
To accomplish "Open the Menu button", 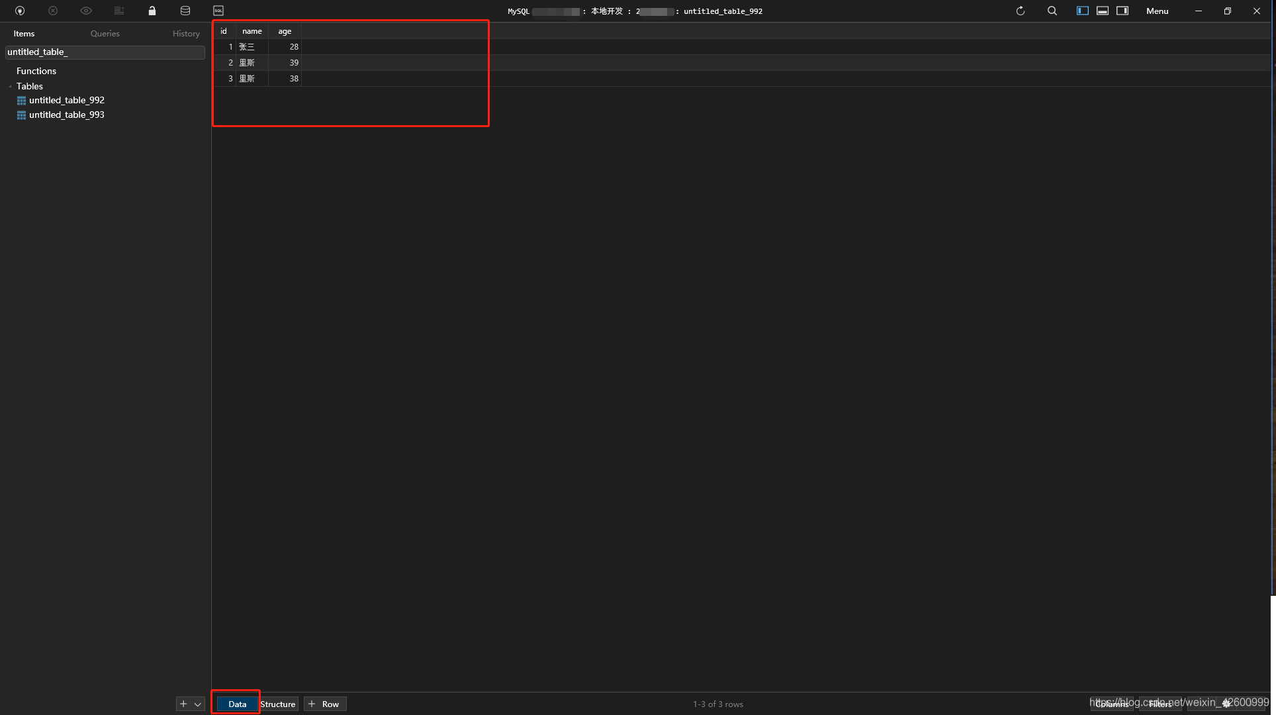I will coord(1157,11).
